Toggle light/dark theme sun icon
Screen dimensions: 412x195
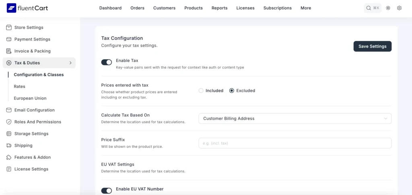tap(388, 8)
